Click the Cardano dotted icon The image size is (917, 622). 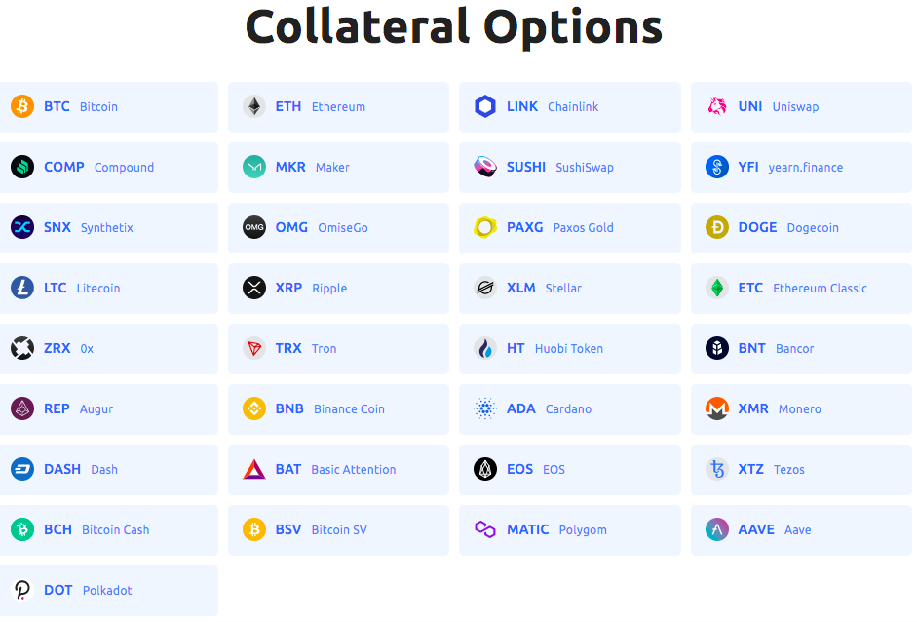[x=485, y=408]
